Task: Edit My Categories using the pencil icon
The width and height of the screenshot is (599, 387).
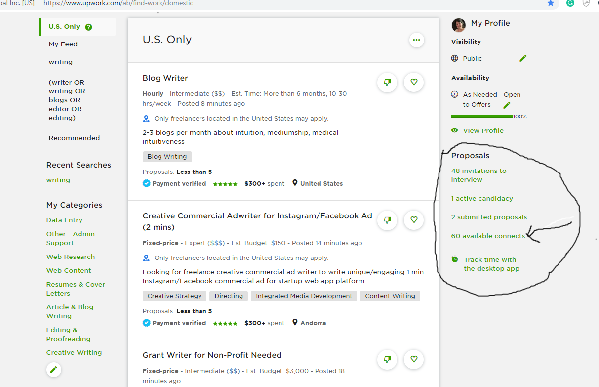Action: coord(53,369)
